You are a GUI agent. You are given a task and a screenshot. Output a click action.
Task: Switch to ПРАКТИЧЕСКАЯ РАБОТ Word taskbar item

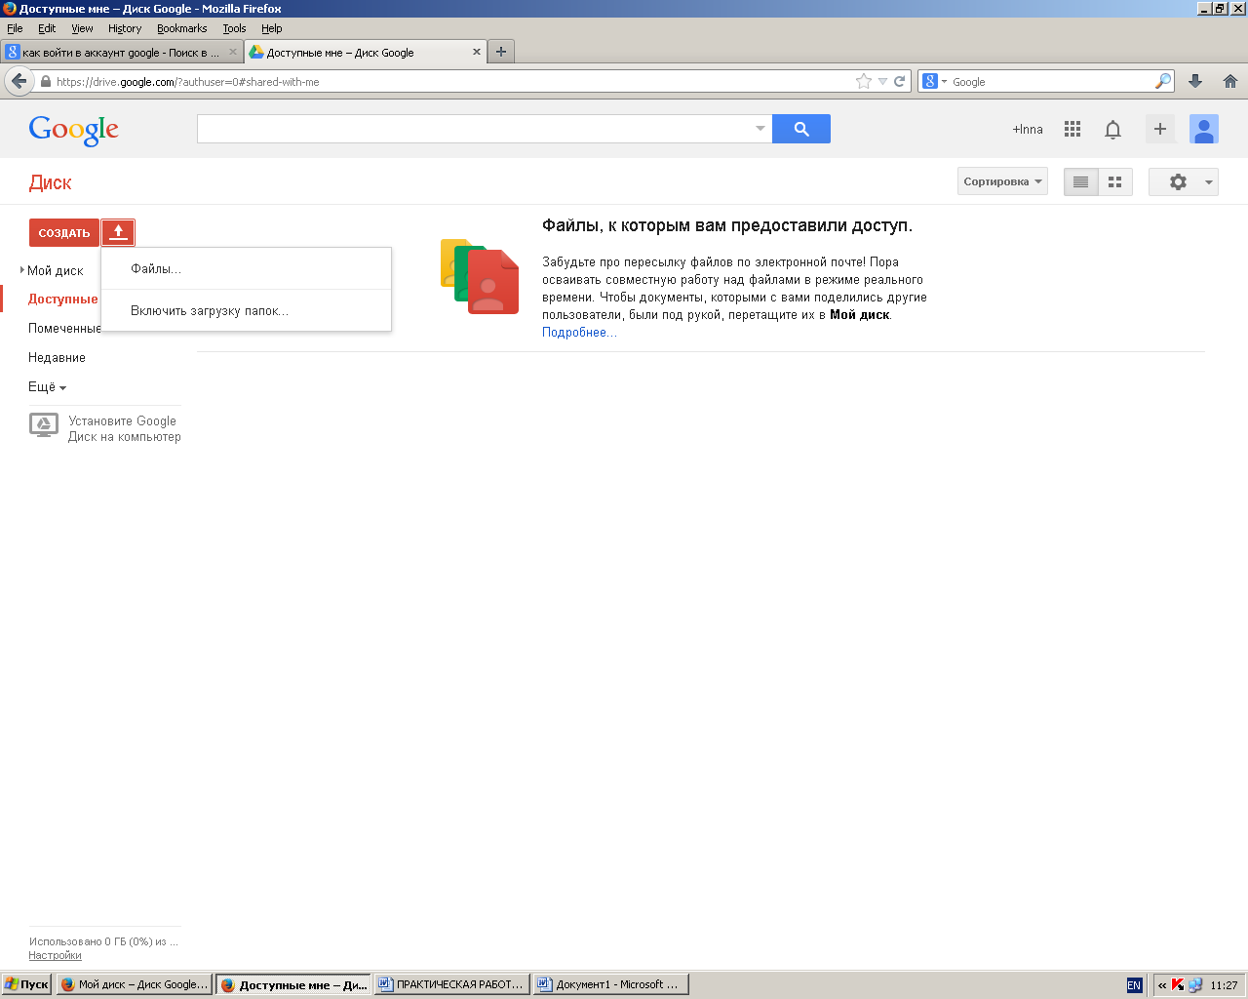click(452, 984)
